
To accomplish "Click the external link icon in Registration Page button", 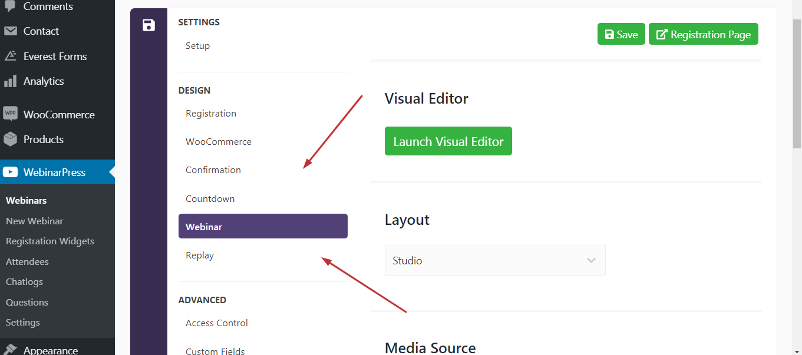I will (x=662, y=35).
